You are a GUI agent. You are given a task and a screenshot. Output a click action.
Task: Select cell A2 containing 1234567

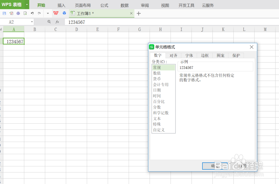tap(14, 41)
